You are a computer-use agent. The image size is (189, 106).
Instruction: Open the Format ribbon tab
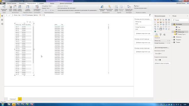[x=52, y=4]
